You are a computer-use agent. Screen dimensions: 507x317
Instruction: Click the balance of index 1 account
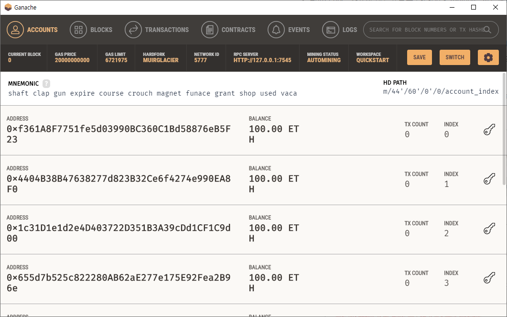click(x=274, y=184)
